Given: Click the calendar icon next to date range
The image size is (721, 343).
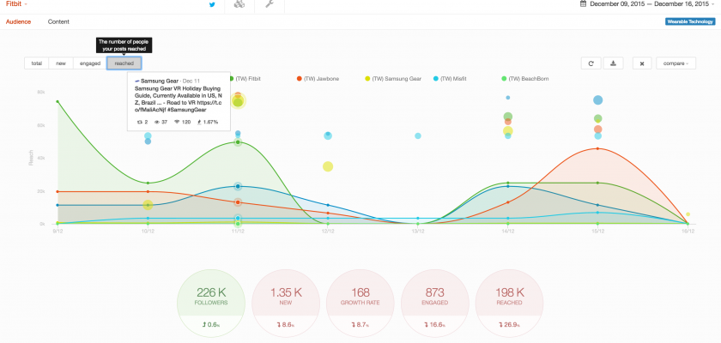Looking at the screenshot, I should coord(584,4).
